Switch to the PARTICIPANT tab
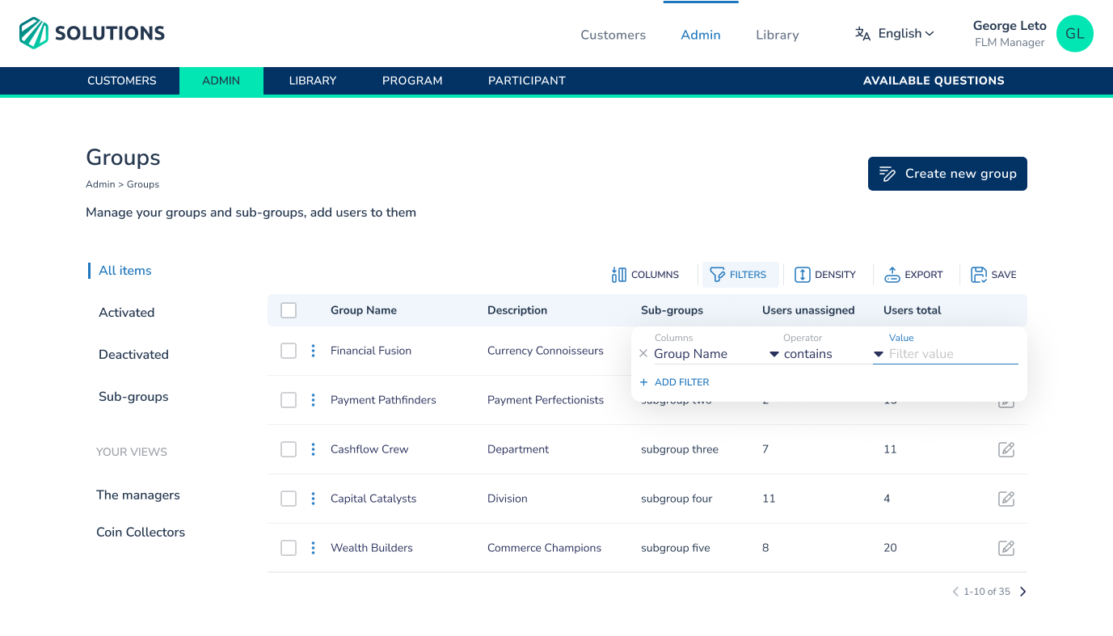 527,81
